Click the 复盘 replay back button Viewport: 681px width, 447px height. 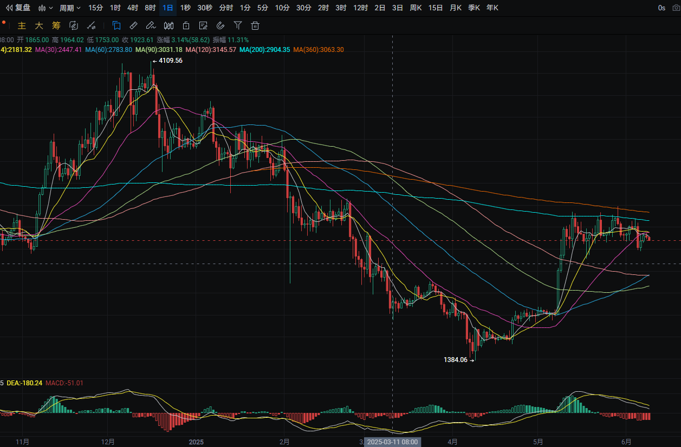(18, 8)
